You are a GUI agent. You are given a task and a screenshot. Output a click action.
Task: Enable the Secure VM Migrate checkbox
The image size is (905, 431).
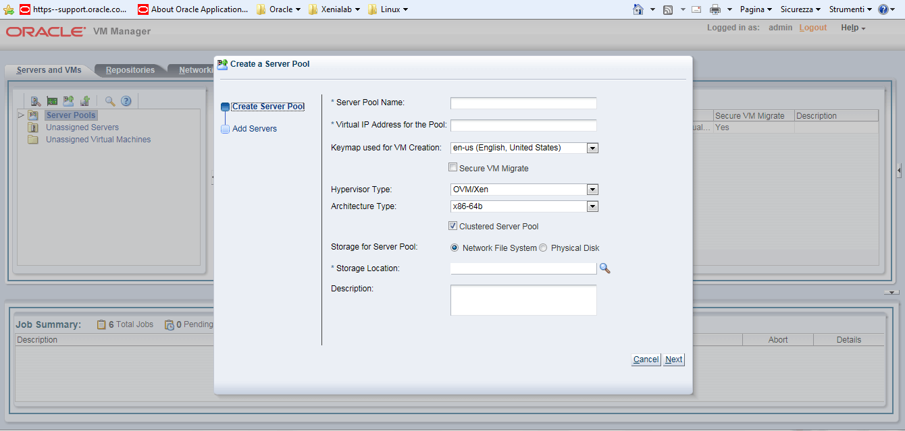[x=453, y=168]
